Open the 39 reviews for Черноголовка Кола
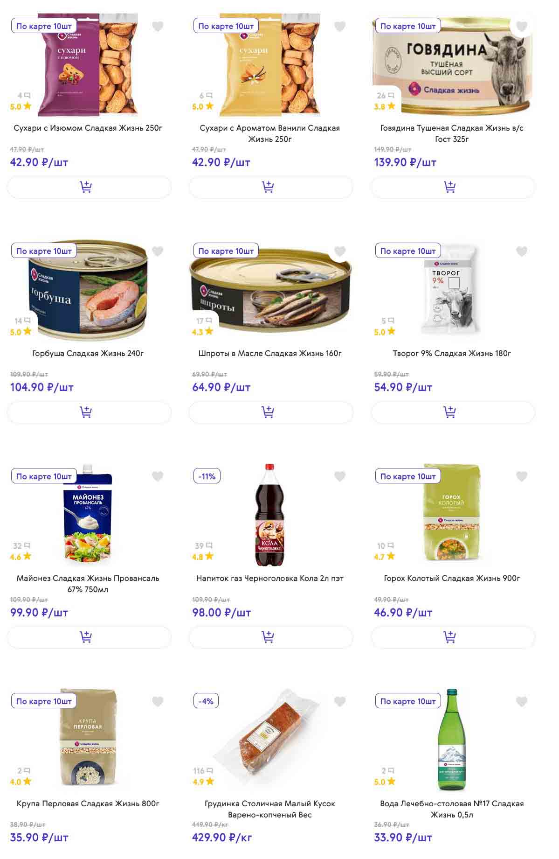Viewport: 559px width, 859px height. point(203,546)
